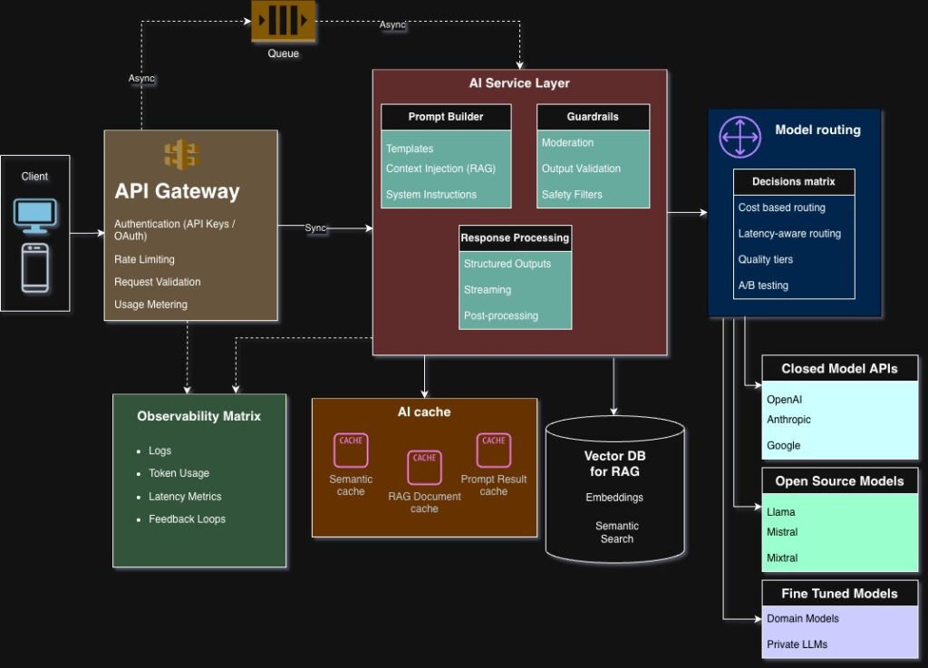Select the Response Processing header
Viewport: 928px width, 668px height.
(515, 237)
